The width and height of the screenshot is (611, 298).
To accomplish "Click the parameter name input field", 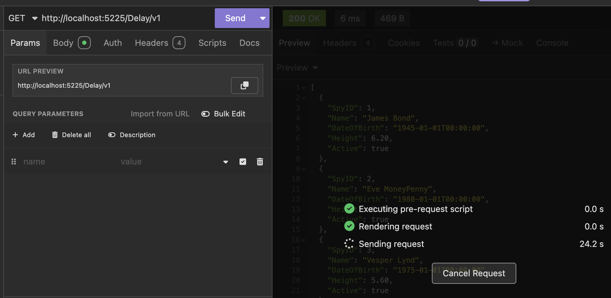I will tap(66, 162).
